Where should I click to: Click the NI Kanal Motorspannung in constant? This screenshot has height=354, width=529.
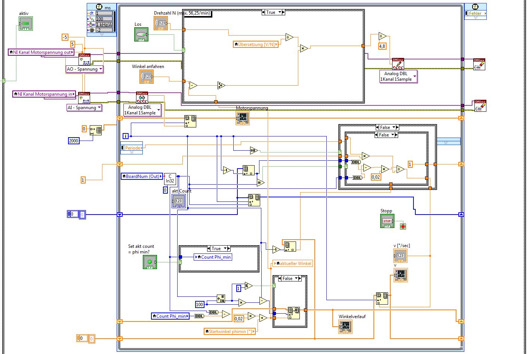[44, 94]
